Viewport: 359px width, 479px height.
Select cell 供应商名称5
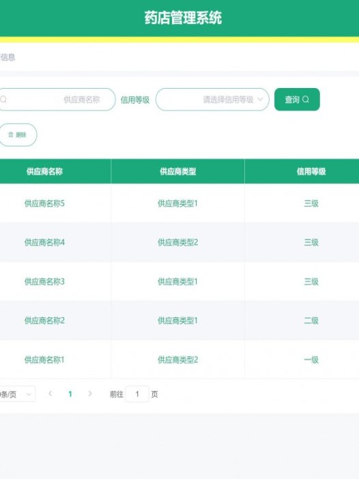tap(44, 203)
